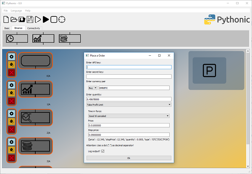Minimize the Place a Order dialog
The height and width of the screenshot is (174, 252).
coord(150,55)
